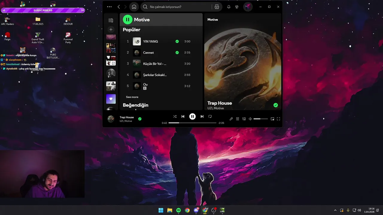Open Feign desktop shortcut
383x215 pixels.
(7, 36)
